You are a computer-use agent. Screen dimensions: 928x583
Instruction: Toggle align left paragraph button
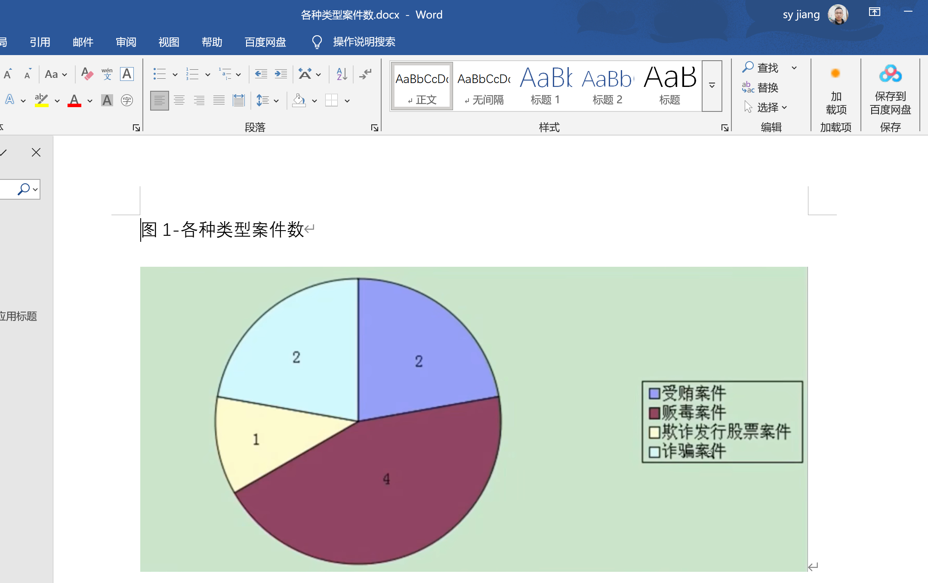point(159,101)
